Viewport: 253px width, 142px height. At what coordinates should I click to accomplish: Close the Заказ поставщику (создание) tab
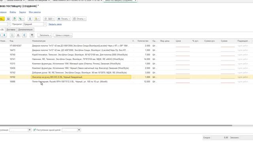point(135,1)
